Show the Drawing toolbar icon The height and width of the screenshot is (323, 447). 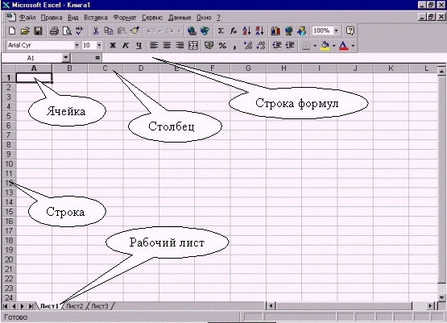[301, 31]
